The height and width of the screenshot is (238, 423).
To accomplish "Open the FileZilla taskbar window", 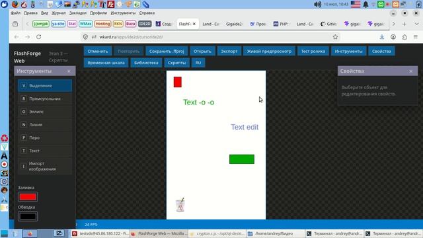I will point(100,233).
